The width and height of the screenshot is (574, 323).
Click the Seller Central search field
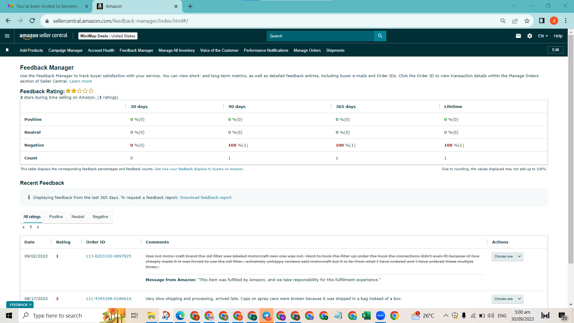pyautogui.click(x=320, y=36)
